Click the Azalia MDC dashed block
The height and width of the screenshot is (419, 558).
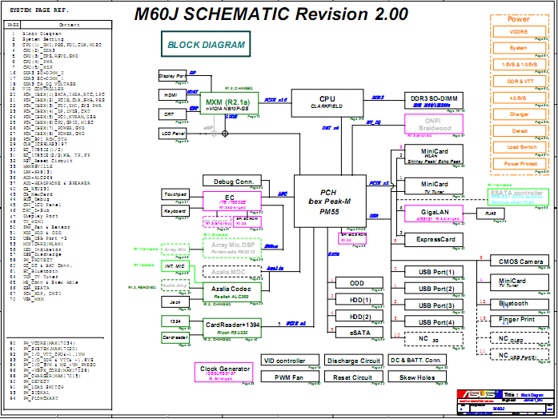(x=232, y=272)
